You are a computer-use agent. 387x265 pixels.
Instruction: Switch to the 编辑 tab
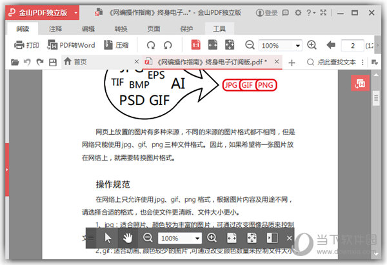88,29
